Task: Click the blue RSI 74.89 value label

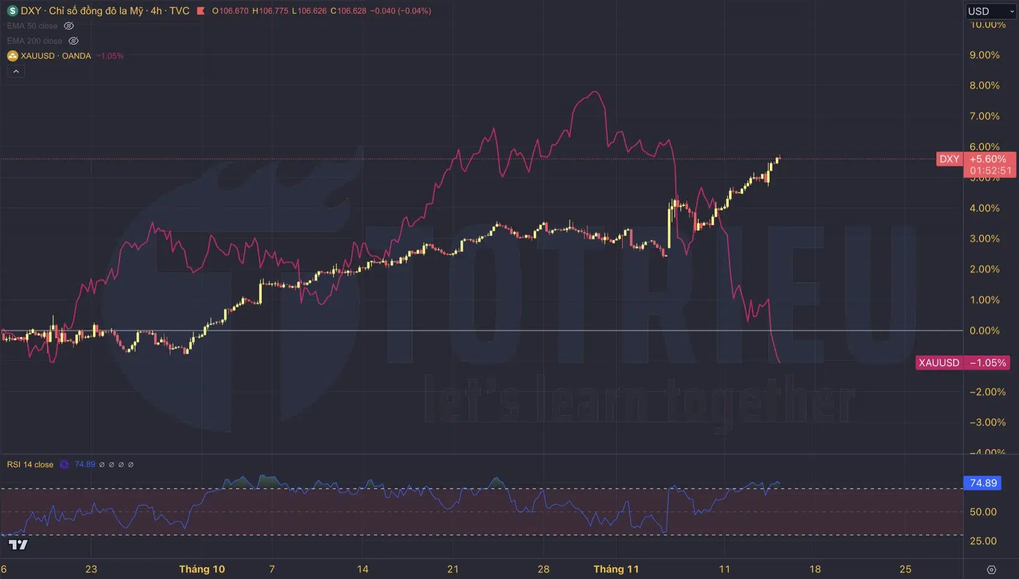Action: coord(983,483)
